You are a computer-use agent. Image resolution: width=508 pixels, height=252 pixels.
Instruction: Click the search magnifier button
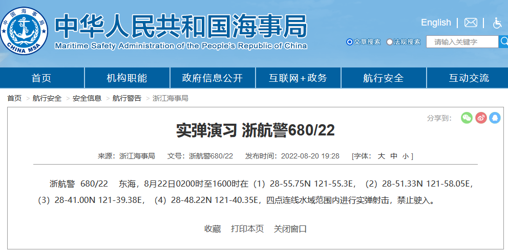[x=503, y=41]
